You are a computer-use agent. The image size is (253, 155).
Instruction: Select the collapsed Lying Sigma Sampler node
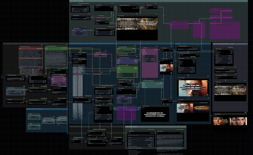coord(100,17)
